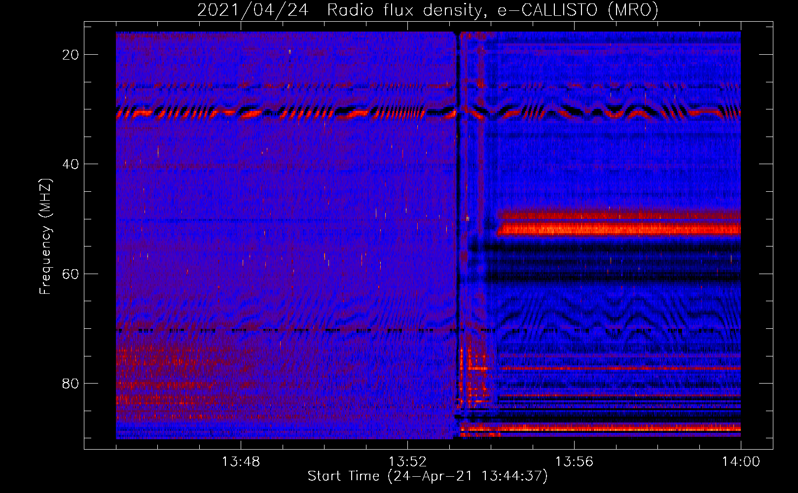Click the bright red emission band near 52 MHz

click(x=619, y=228)
